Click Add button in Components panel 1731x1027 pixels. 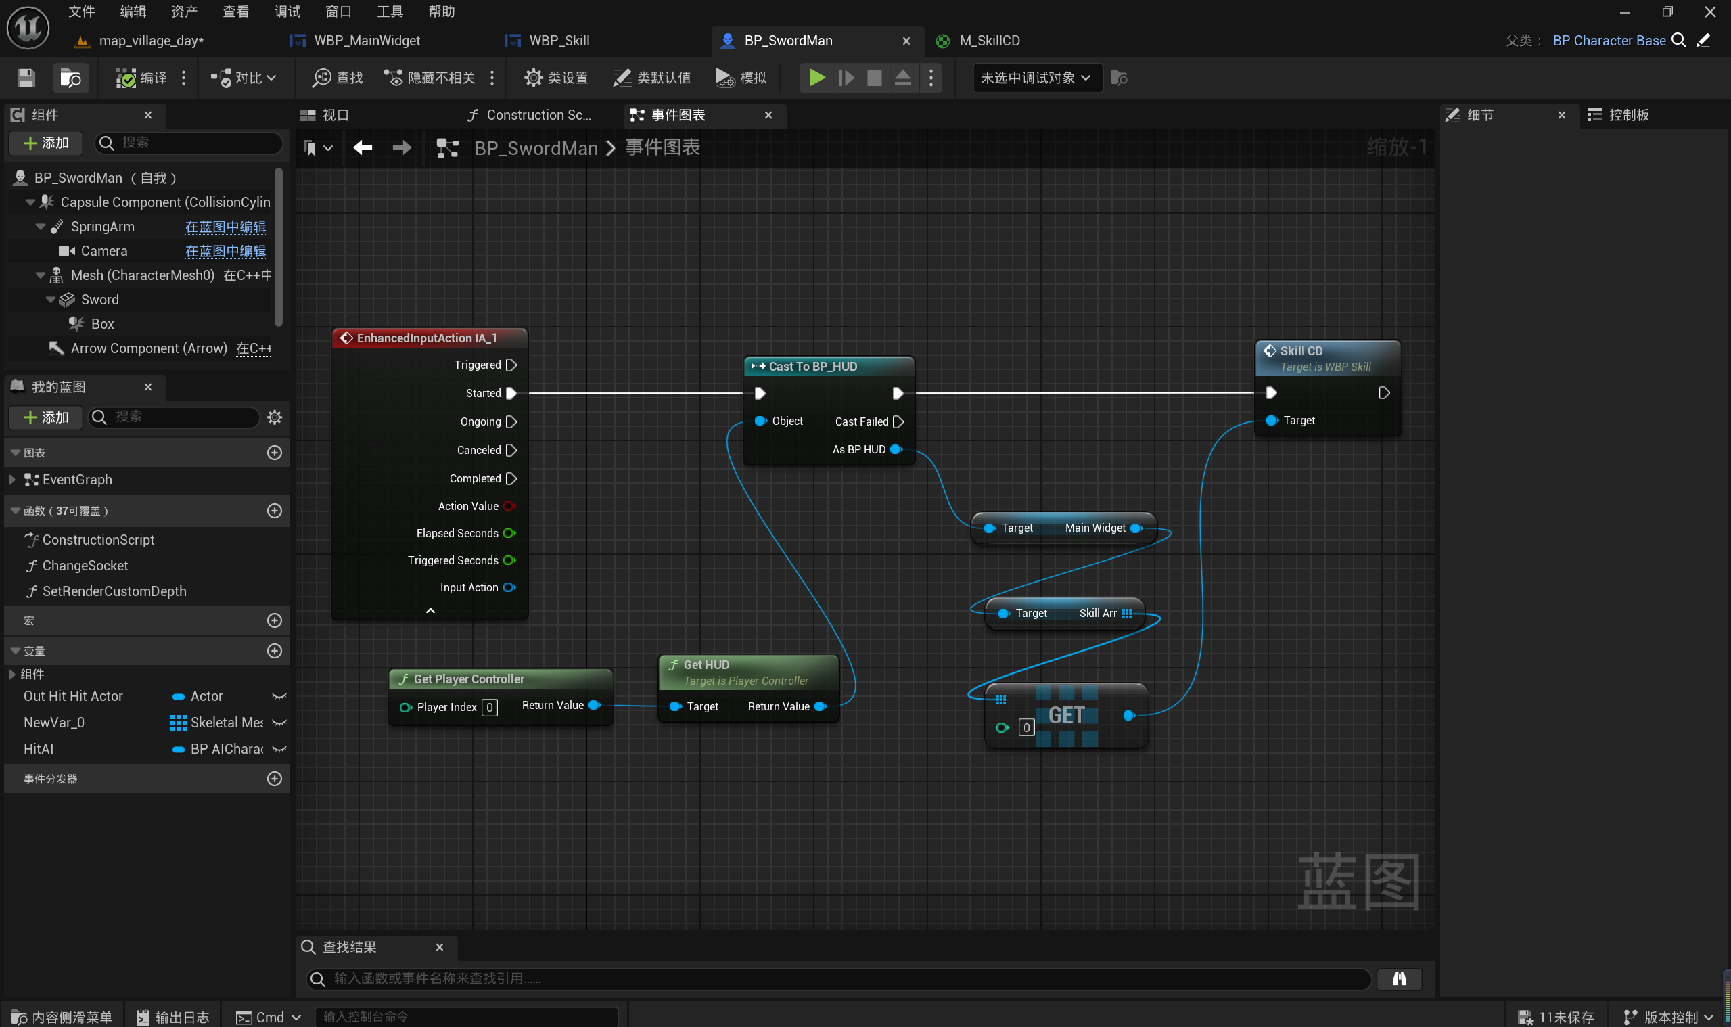46,143
